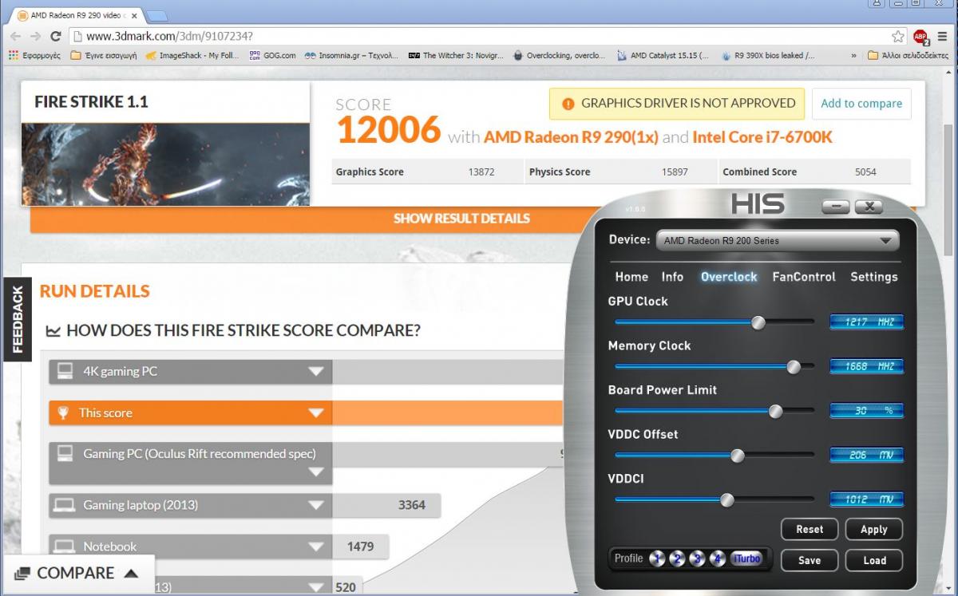Open the Adblock Plus extension icon
Viewport: 958px width, 596px height.
[920, 37]
